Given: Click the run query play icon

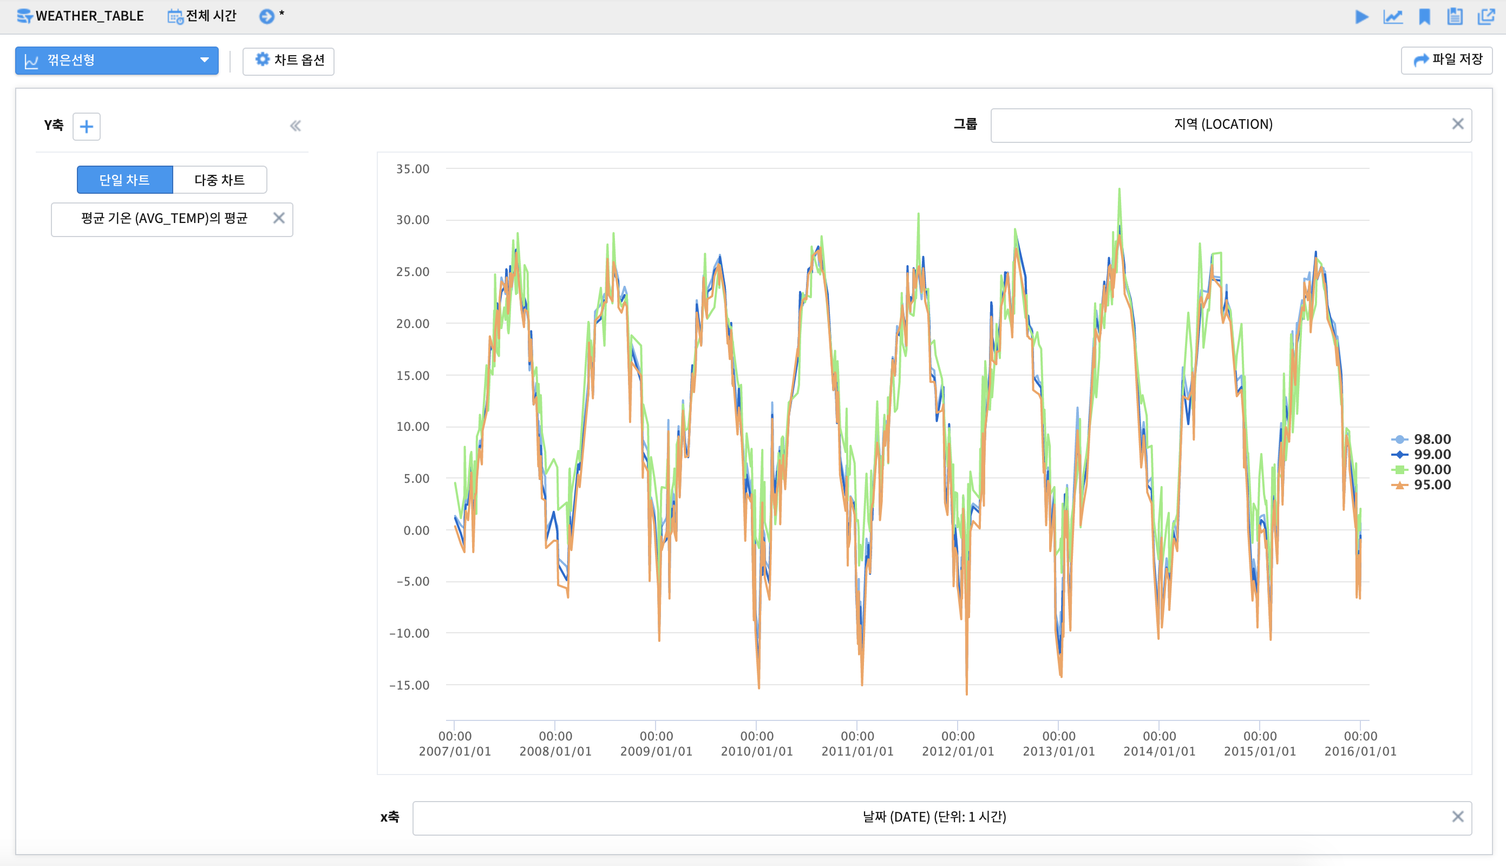Looking at the screenshot, I should [x=1361, y=17].
